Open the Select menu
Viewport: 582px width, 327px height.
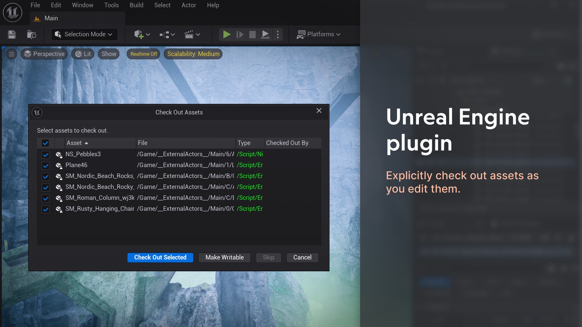pyautogui.click(x=162, y=5)
